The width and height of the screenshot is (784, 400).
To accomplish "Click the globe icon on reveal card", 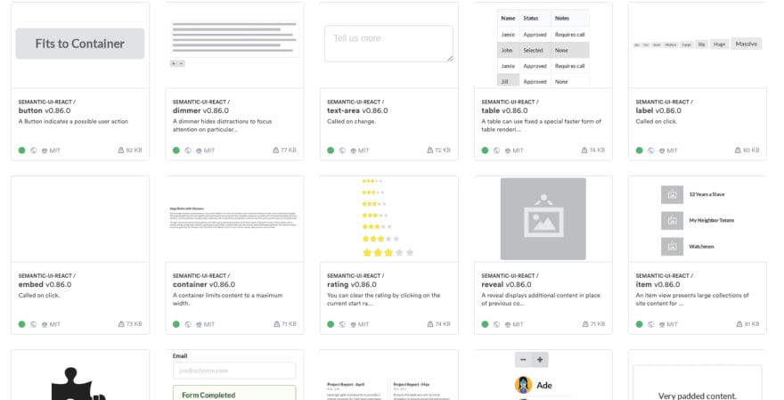I will [x=497, y=324].
